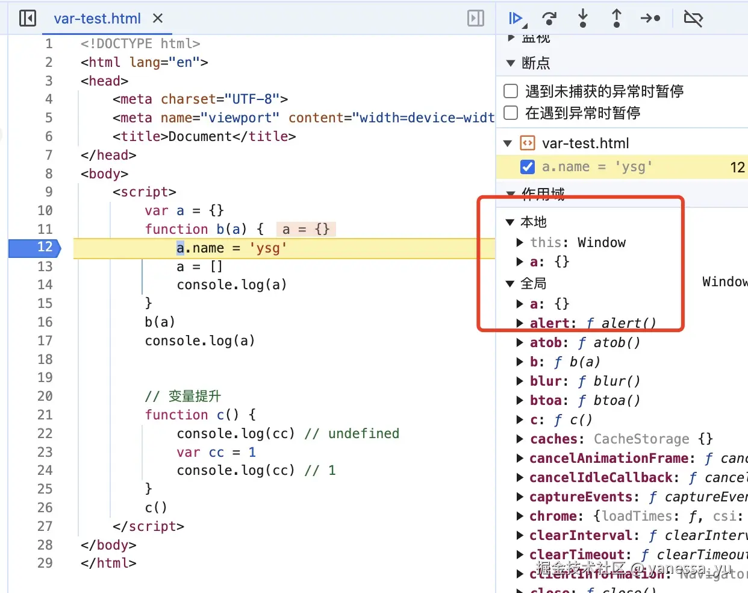Enable 在遇到异常时暂停 checkbox
The height and width of the screenshot is (593, 748).
click(511, 113)
